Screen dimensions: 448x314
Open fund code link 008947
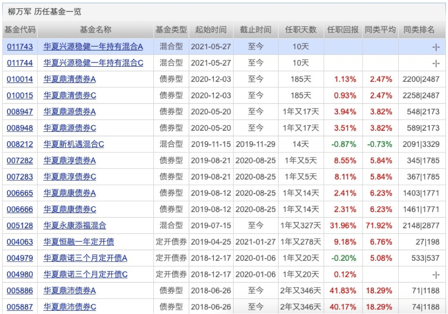[20, 112]
